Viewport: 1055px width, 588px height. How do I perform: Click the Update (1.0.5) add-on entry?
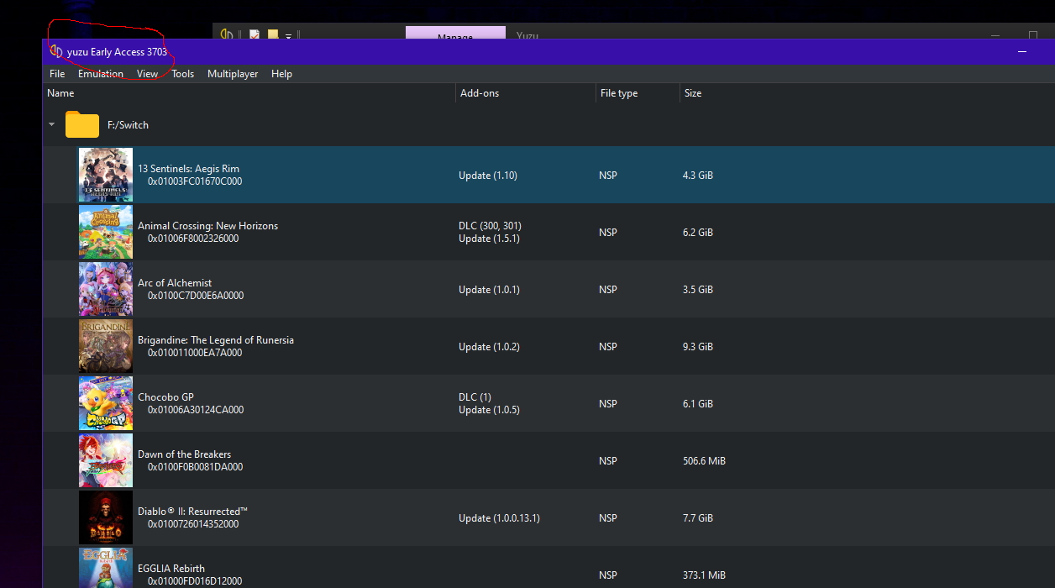point(489,410)
